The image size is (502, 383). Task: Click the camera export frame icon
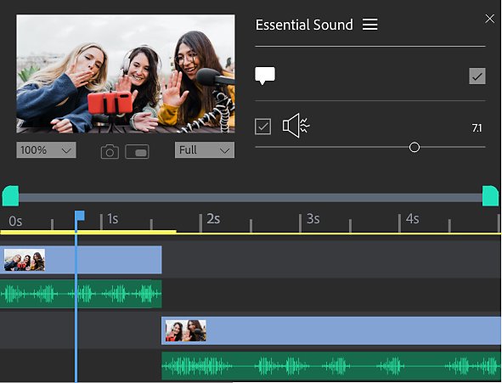[x=110, y=152]
